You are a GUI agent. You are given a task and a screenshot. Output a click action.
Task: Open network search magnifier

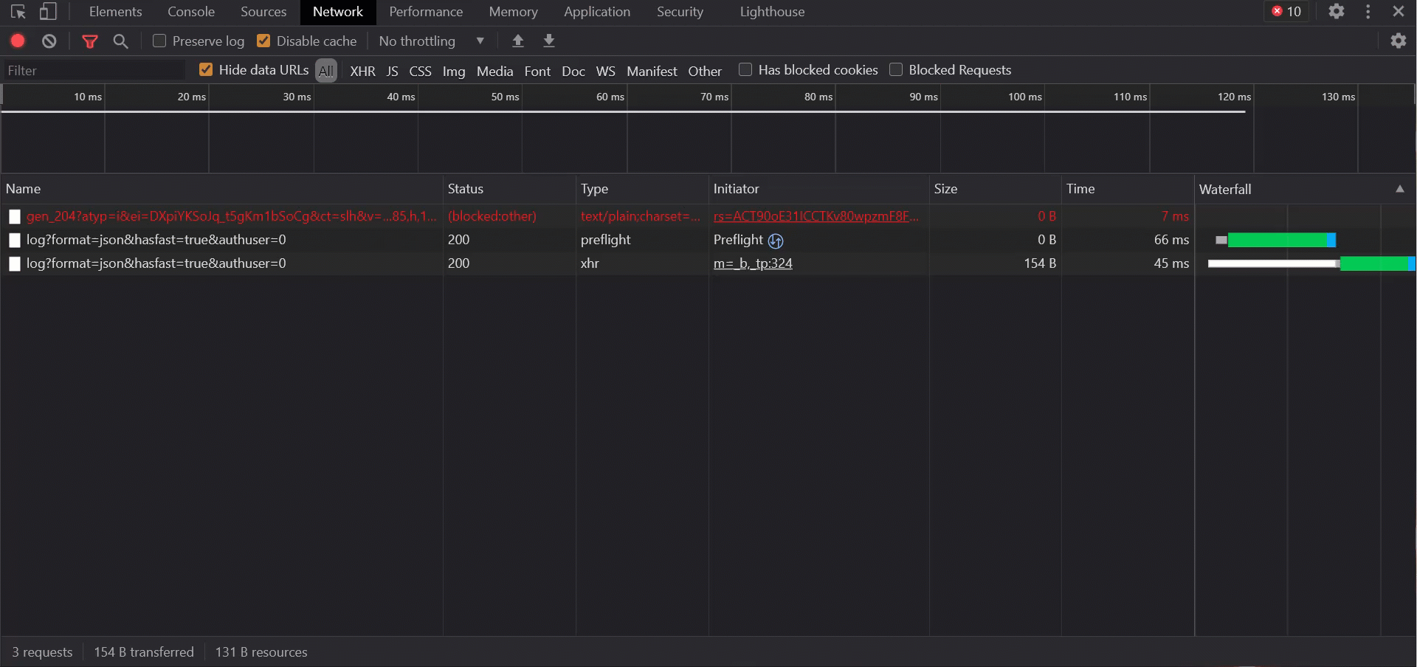point(121,41)
